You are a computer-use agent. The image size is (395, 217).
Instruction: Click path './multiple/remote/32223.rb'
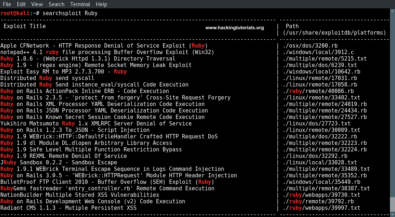tap(325, 143)
